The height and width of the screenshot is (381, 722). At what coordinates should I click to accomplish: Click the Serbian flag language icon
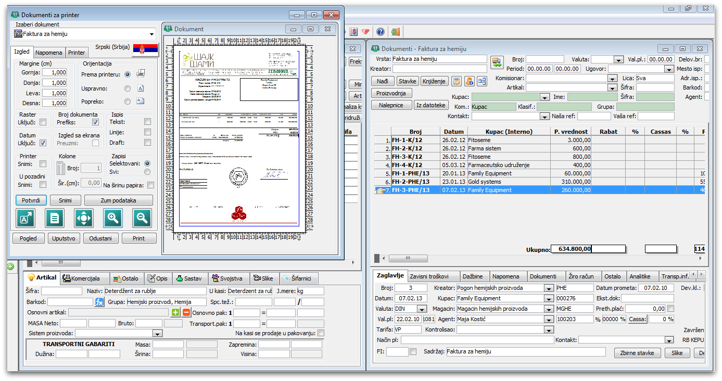click(145, 50)
